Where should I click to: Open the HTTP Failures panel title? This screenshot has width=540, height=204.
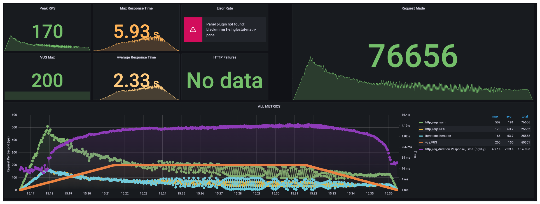point(225,57)
